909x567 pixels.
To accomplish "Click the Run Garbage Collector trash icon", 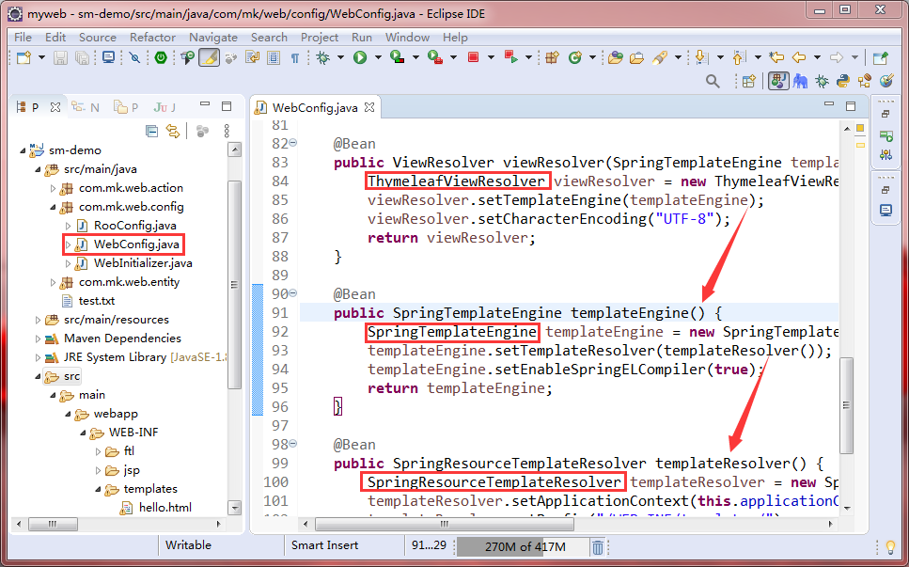I will click(598, 546).
